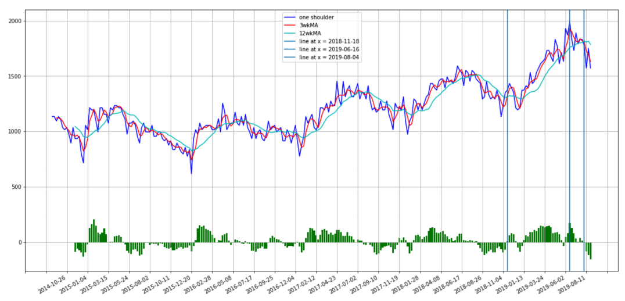Click x-axis date '2015-05-24'
Viewport: 625px width, 301px height.
tap(115, 284)
